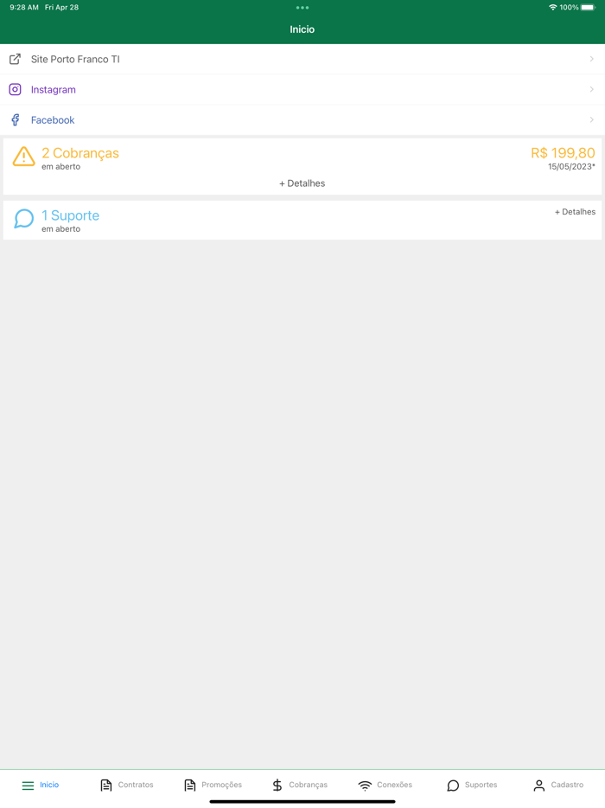Image resolution: width=605 pixels, height=808 pixels.
Task: Tap the external link icon for Site Porto Franco TI
Action: tap(15, 60)
